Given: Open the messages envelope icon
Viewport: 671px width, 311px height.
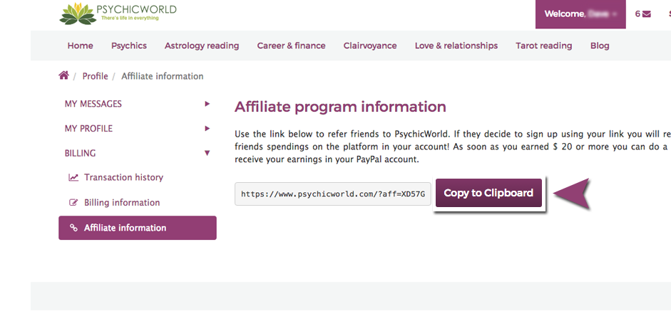Looking at the screenshot, I should click(x=647, y=14).
